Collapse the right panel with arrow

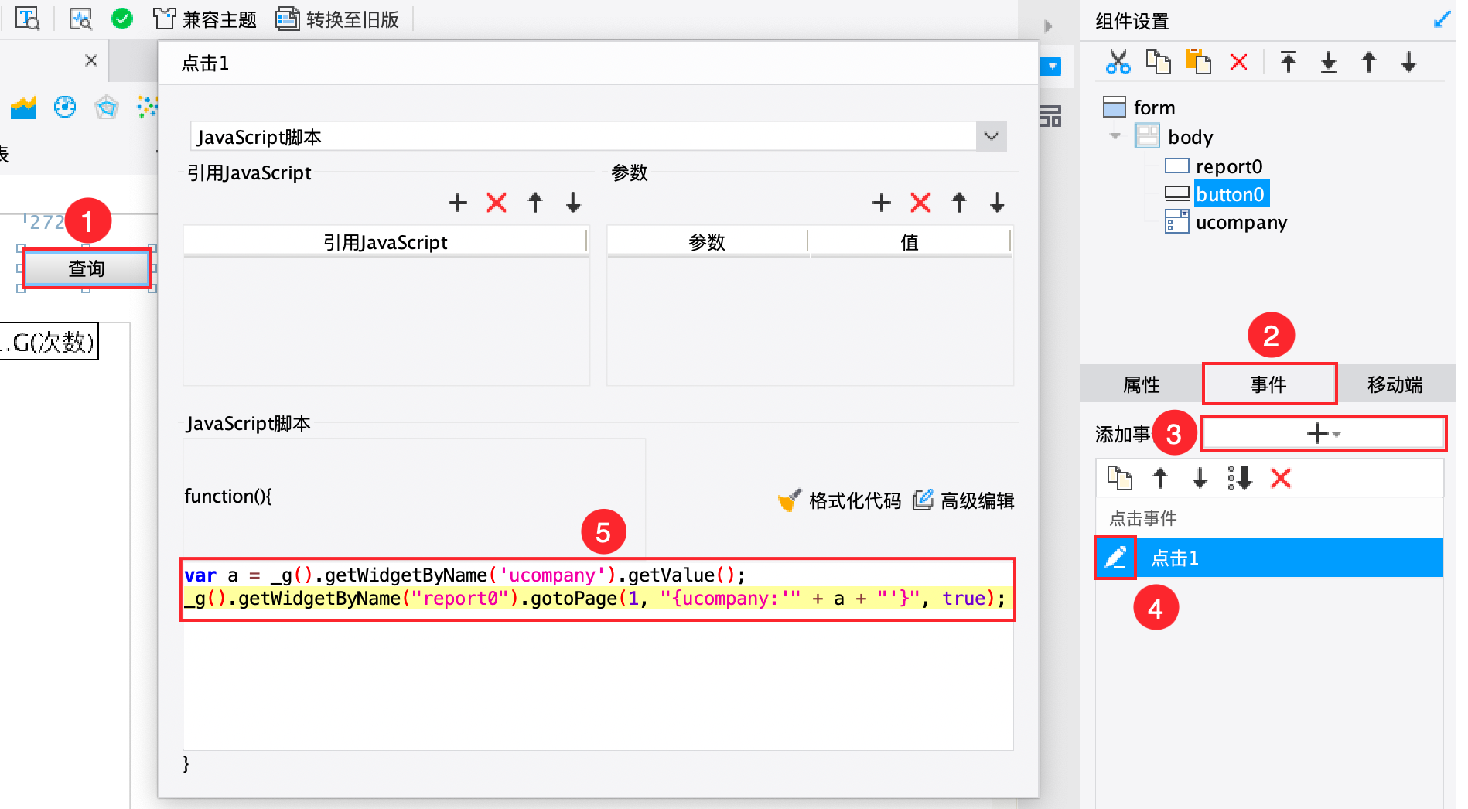click(x=1048, y=26)
